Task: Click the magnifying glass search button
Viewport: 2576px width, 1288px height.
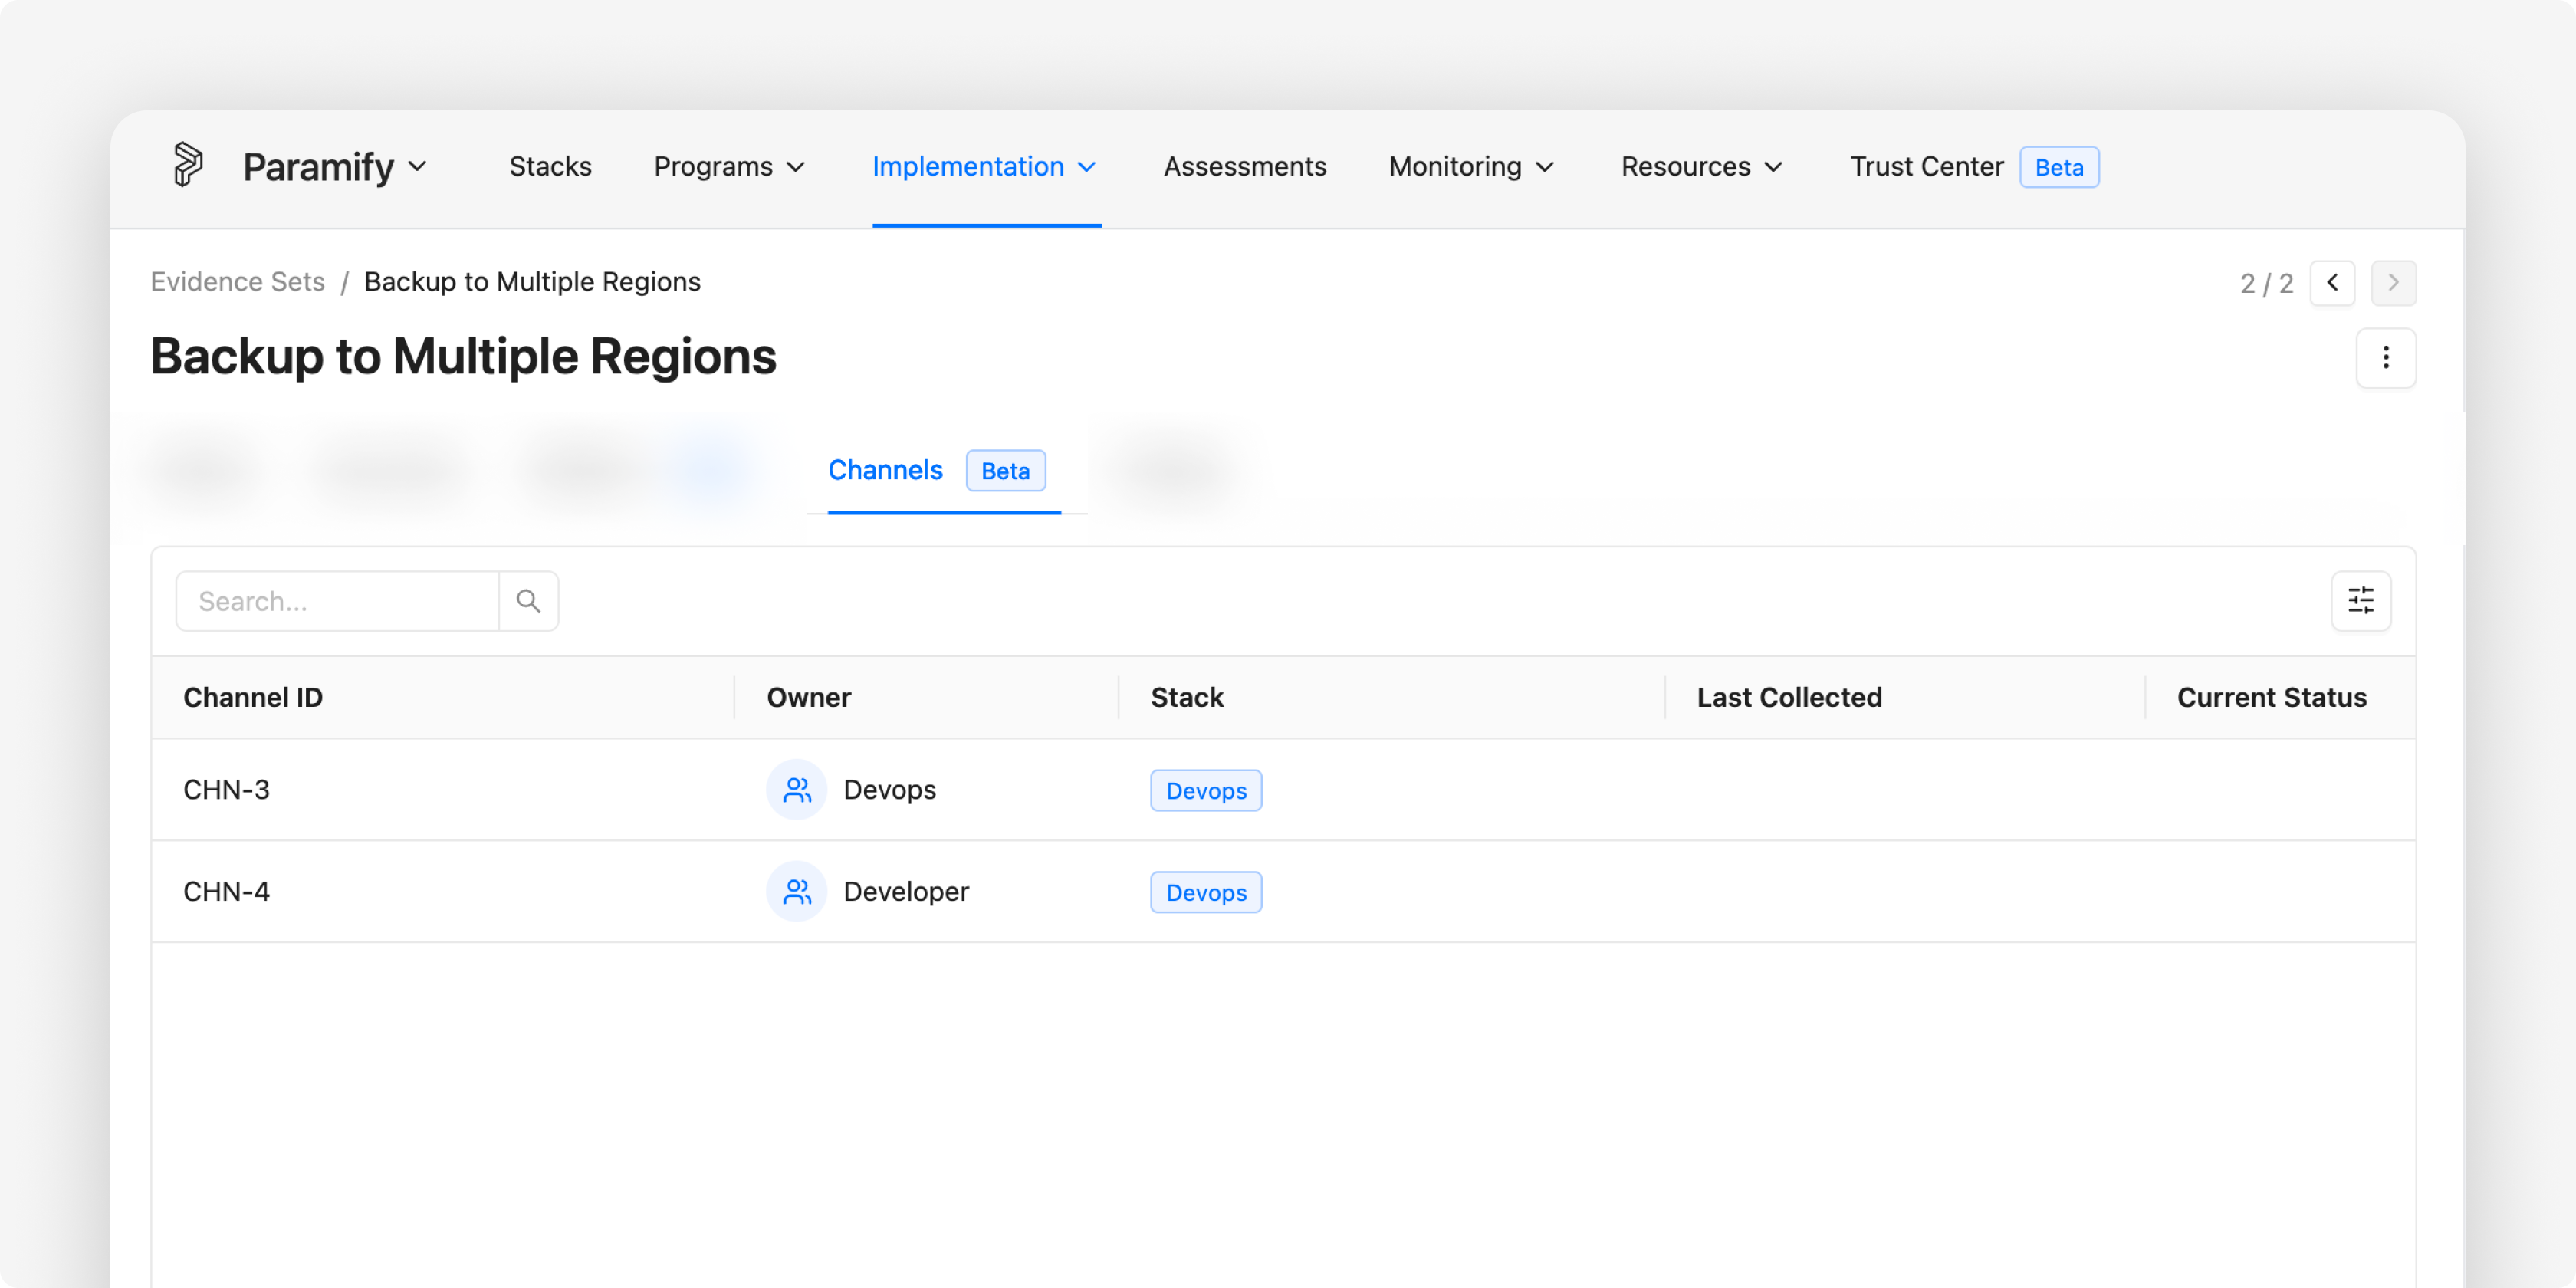Action: (528, 601)
